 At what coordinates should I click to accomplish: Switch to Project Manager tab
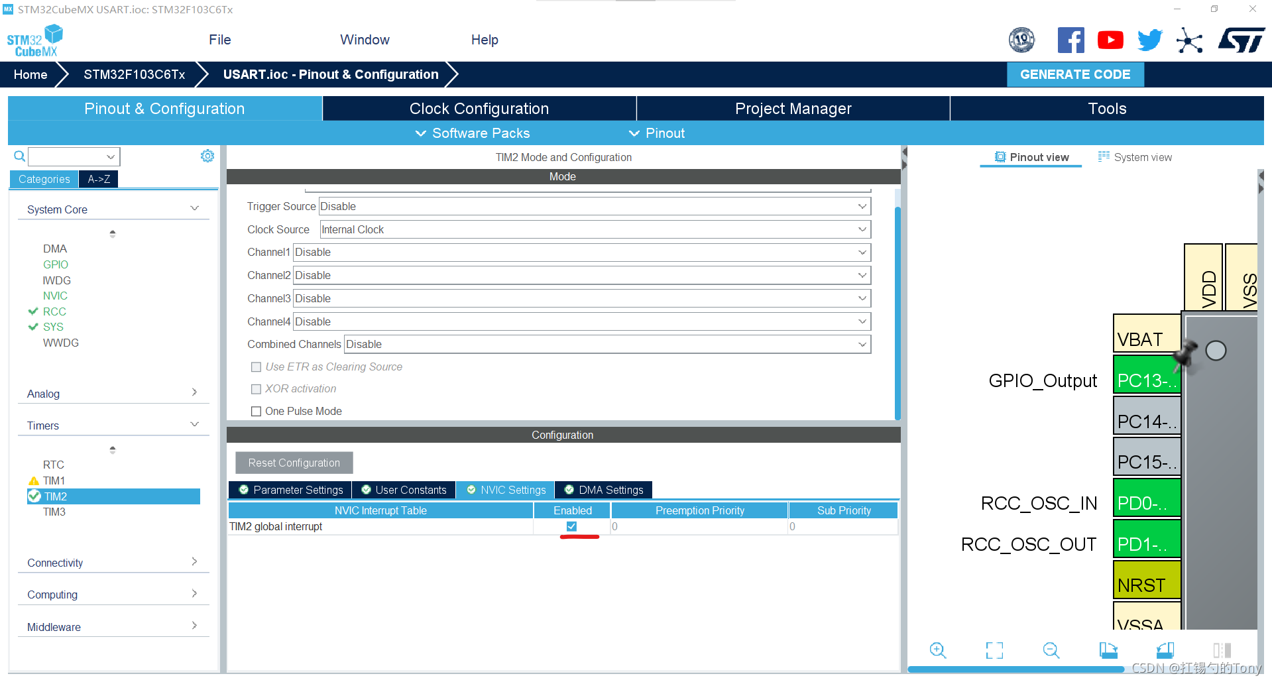(x=793, y=109)
